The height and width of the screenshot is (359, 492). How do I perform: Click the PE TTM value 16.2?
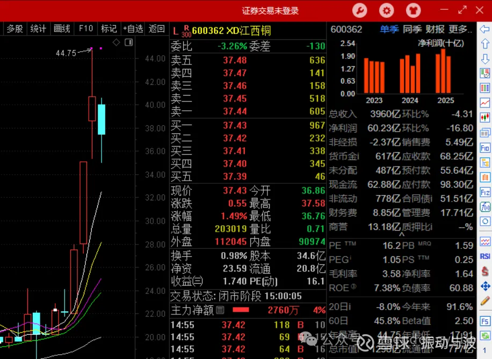click(391, 246)
